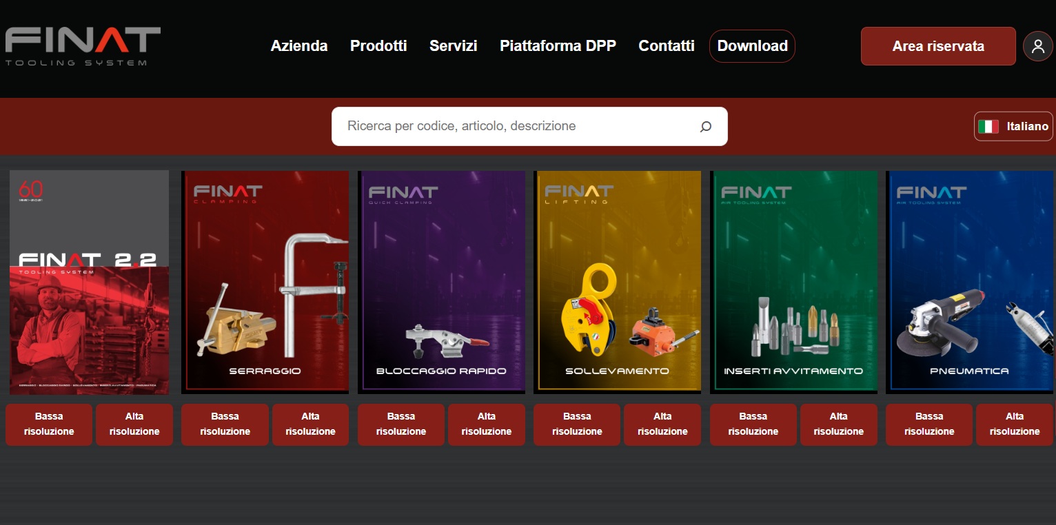Open Piattaforma DPP in the navigation
Image resolution: width=1056 pixels, height=525 pixels.
pyautogui.click(x=558, y=46)
